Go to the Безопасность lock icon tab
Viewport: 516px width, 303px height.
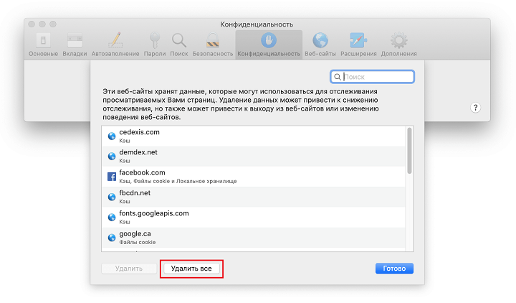coord(213,41)
